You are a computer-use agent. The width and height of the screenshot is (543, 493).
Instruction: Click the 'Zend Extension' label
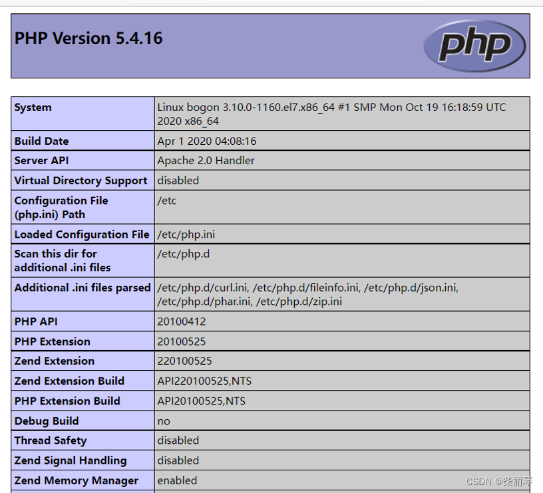point(55,361)
